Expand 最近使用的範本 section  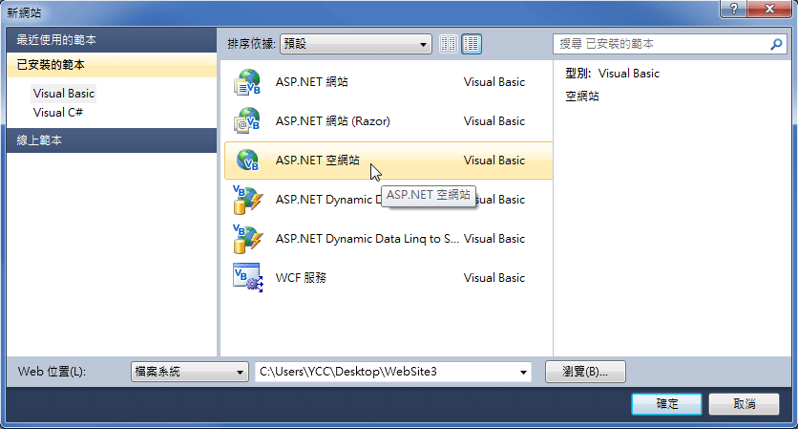pos(112,40)
